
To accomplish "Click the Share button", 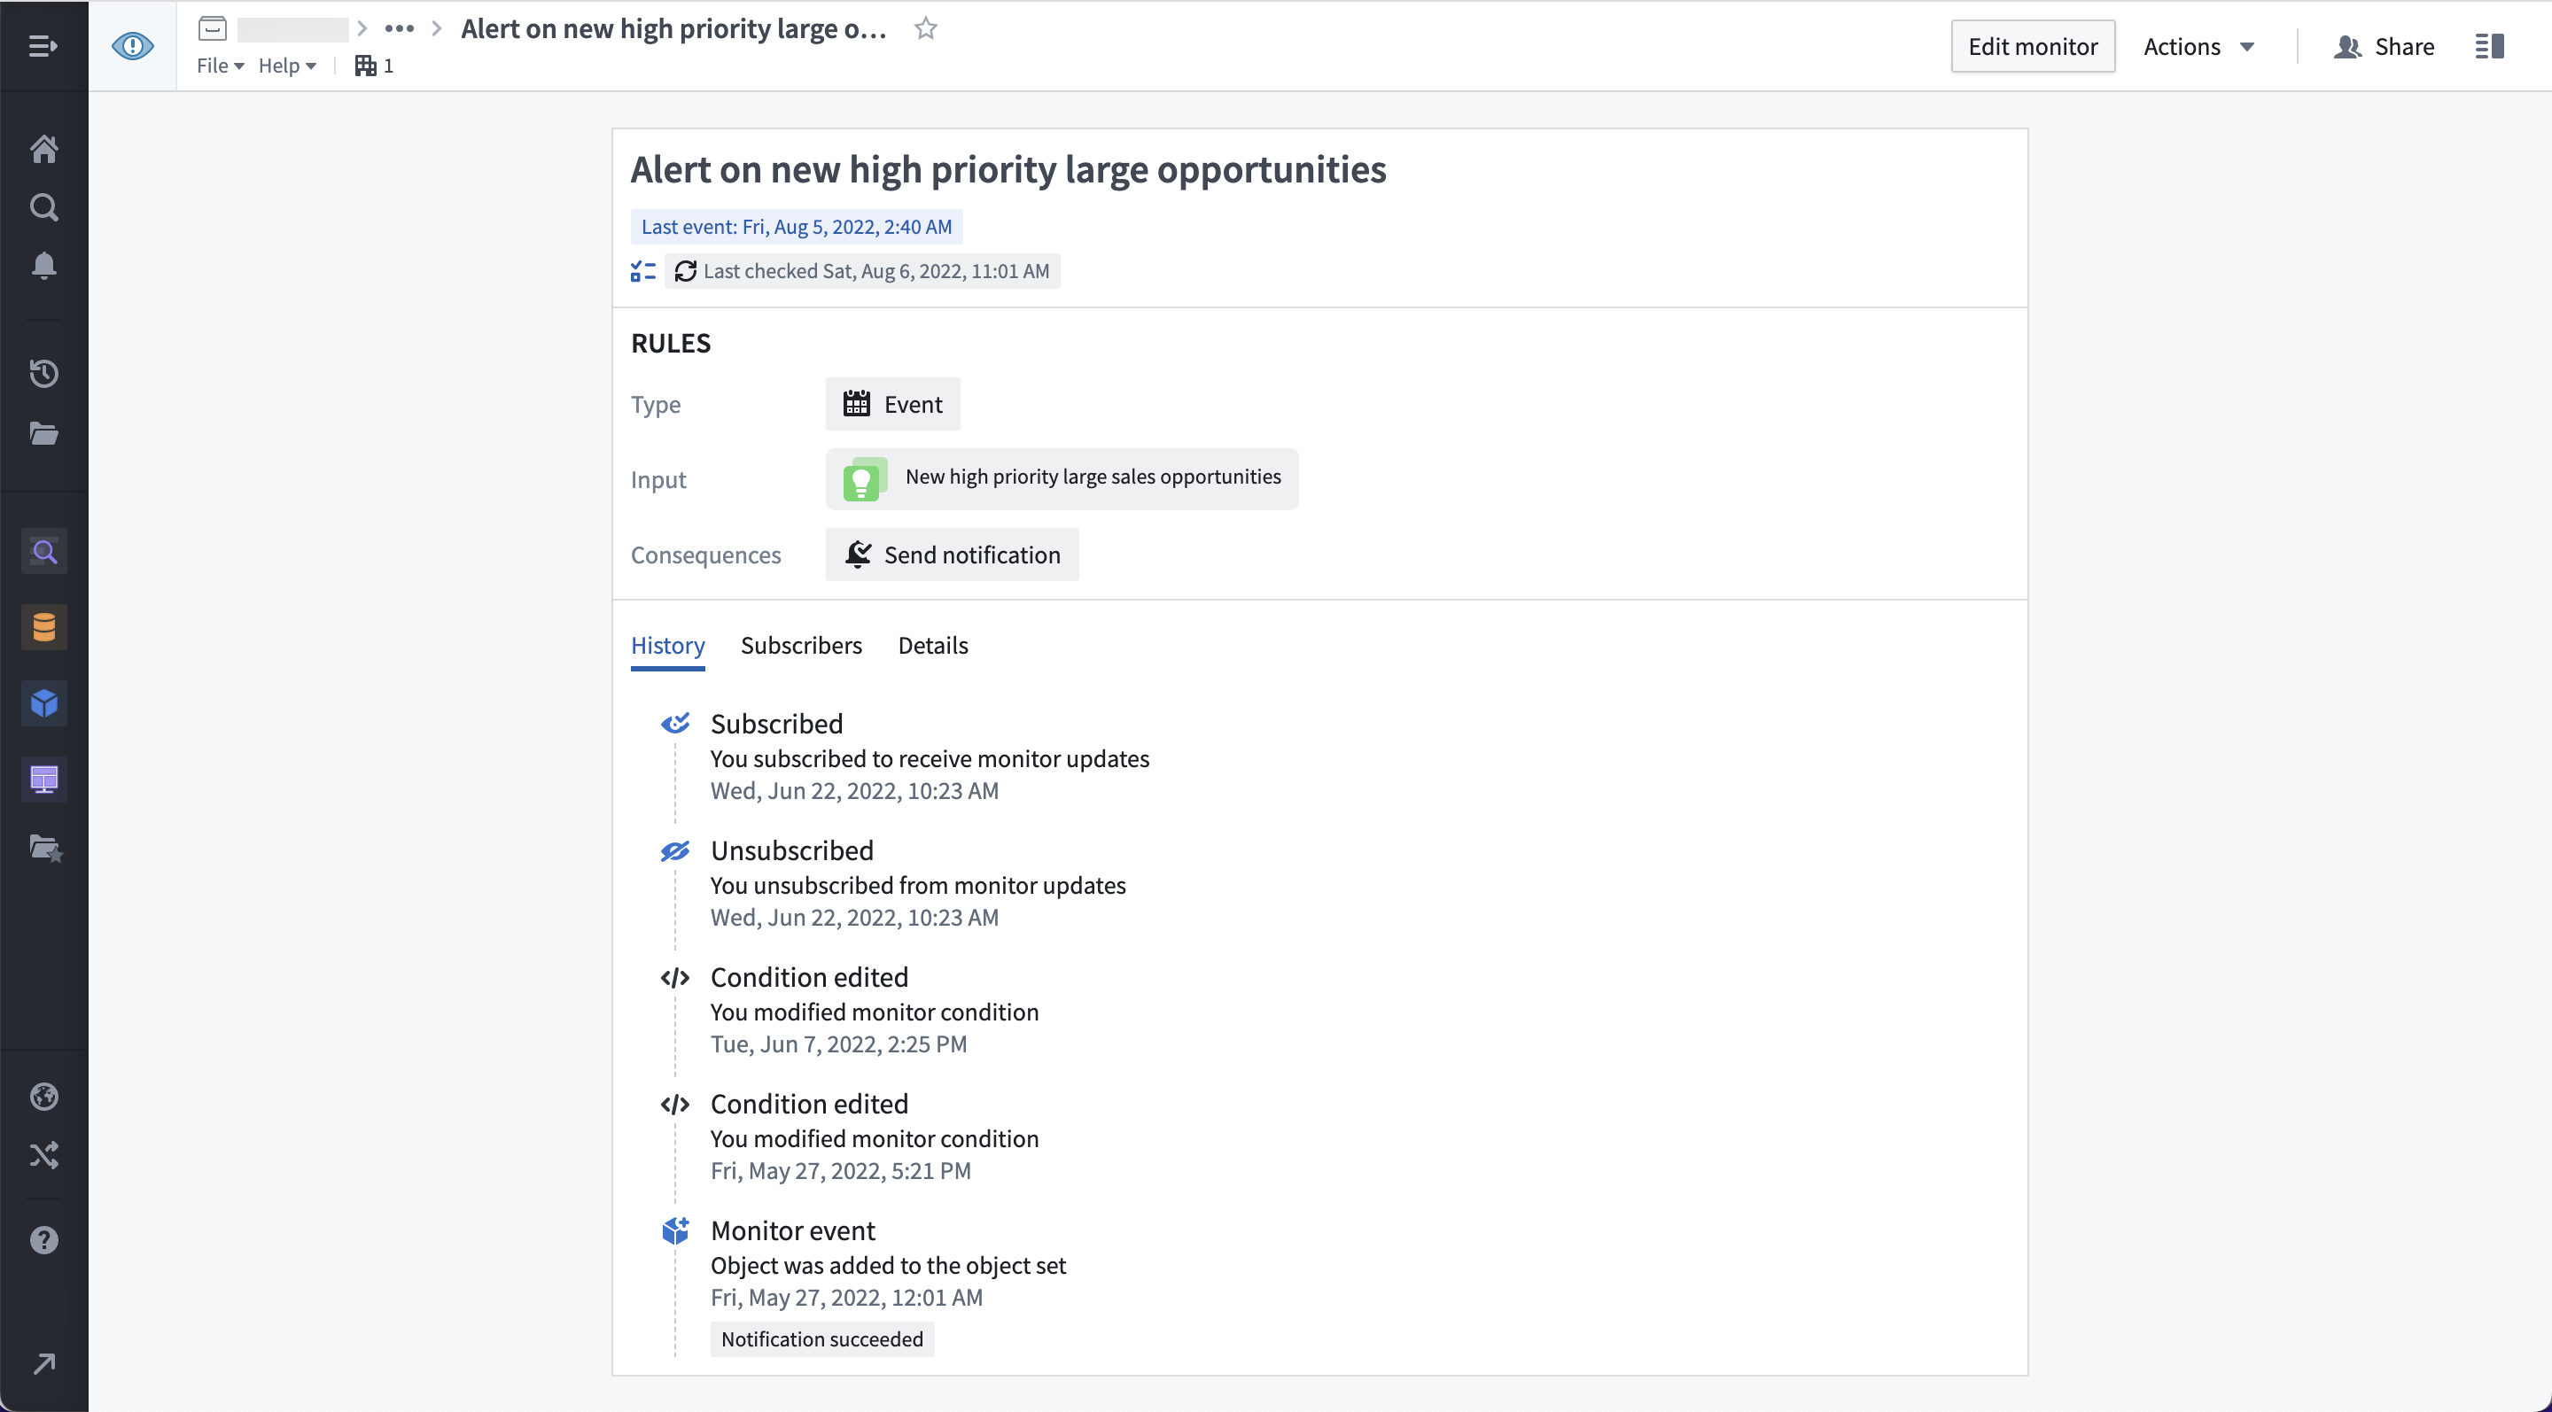I will 2385,47.
